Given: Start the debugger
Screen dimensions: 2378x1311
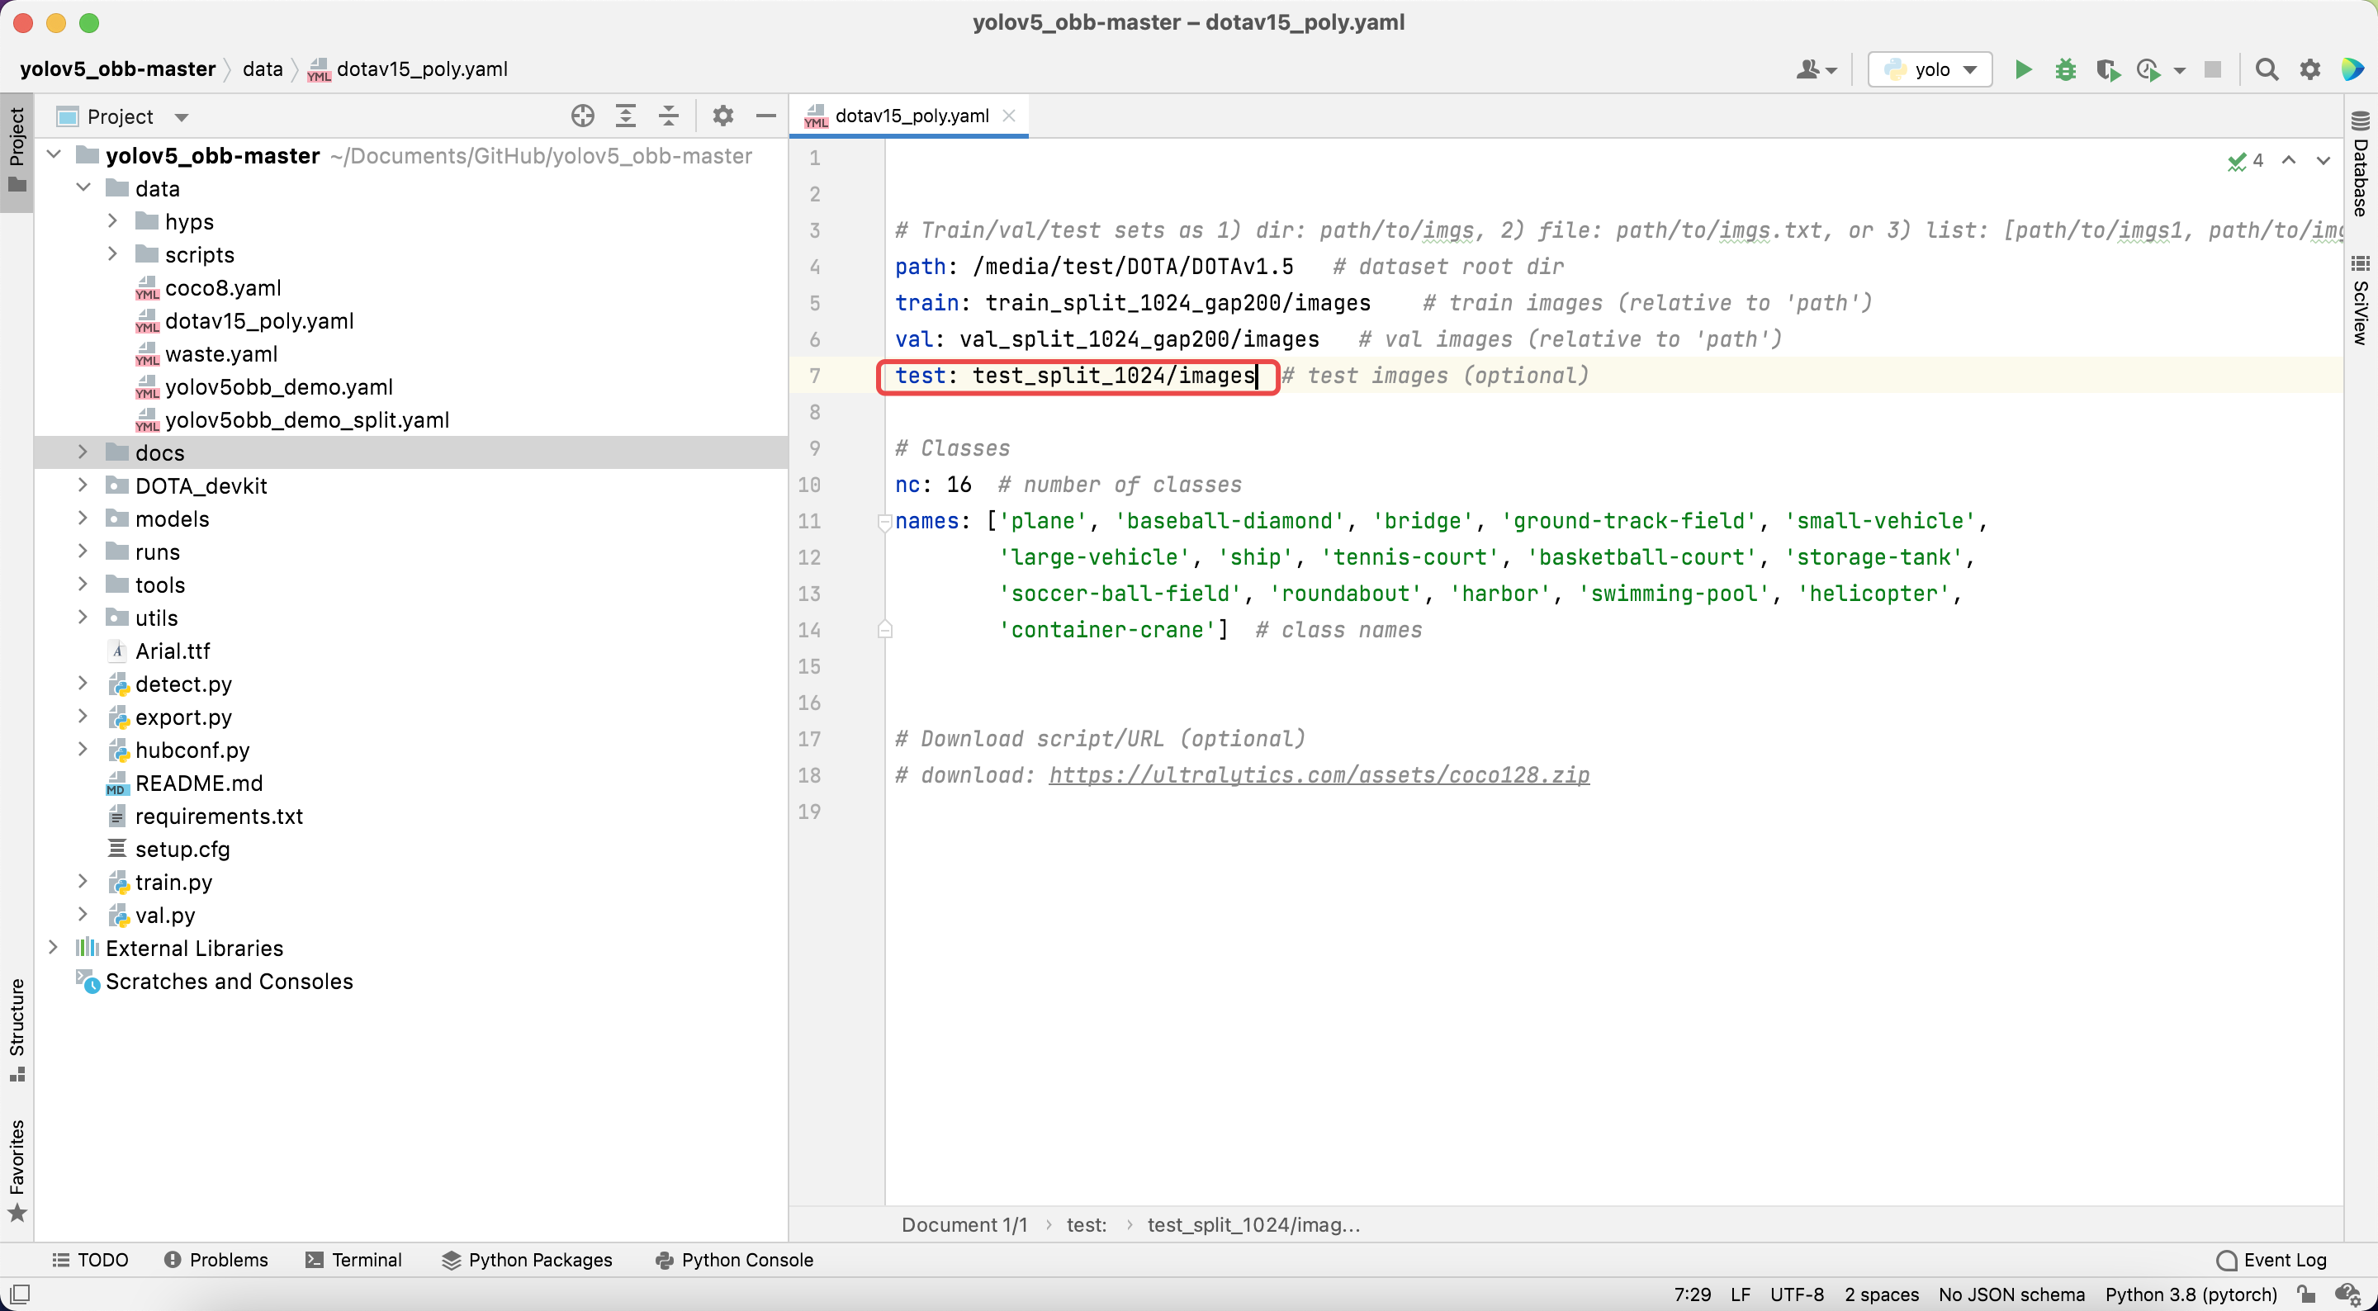Looking at the screenshot, I should pyautogui.click(x=2065, y=69).
